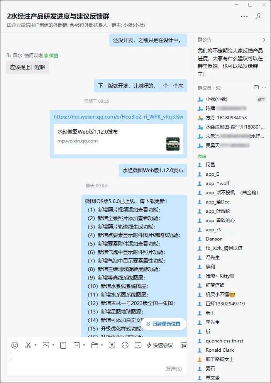Send a file via folder icon

coord(95,345)
